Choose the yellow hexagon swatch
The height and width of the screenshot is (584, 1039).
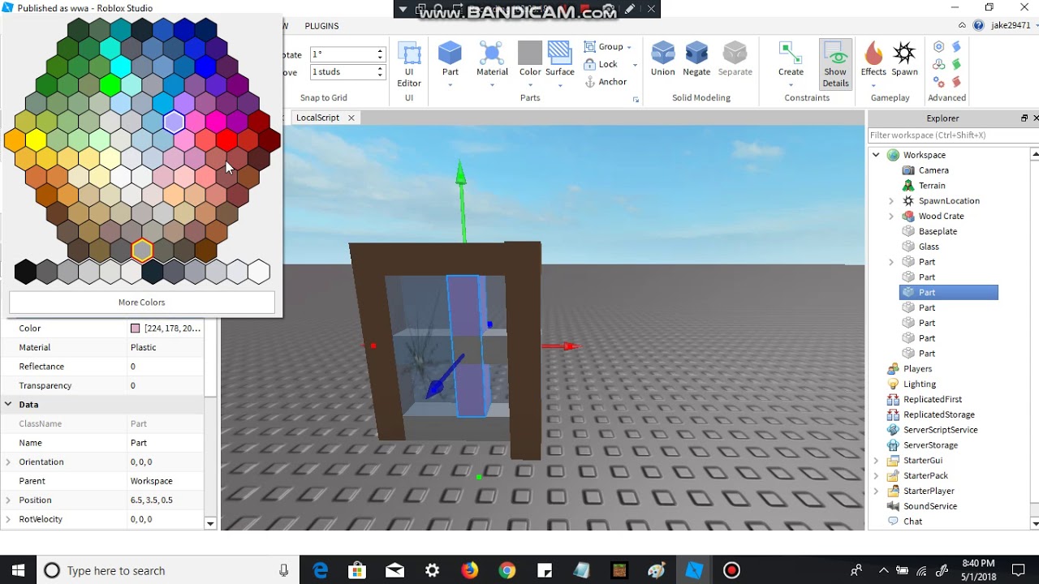36,140
